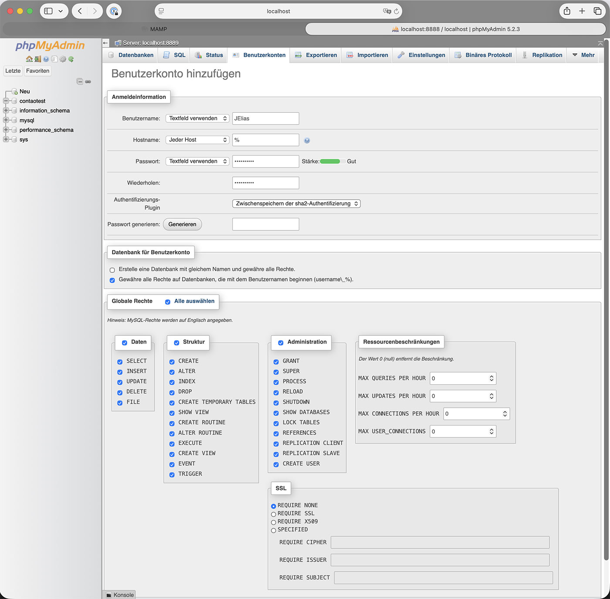
Task: Click Safari's page reload icon
Action: click(396, 11)
